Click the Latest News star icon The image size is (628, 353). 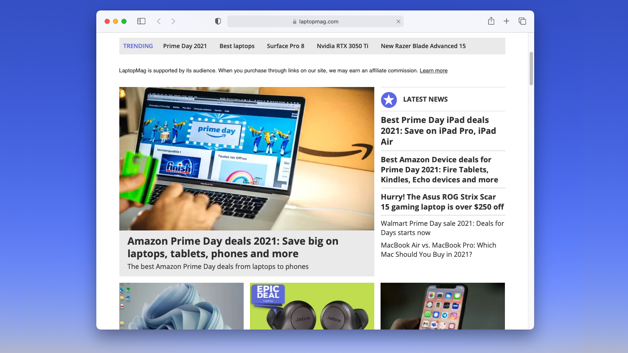389,100
